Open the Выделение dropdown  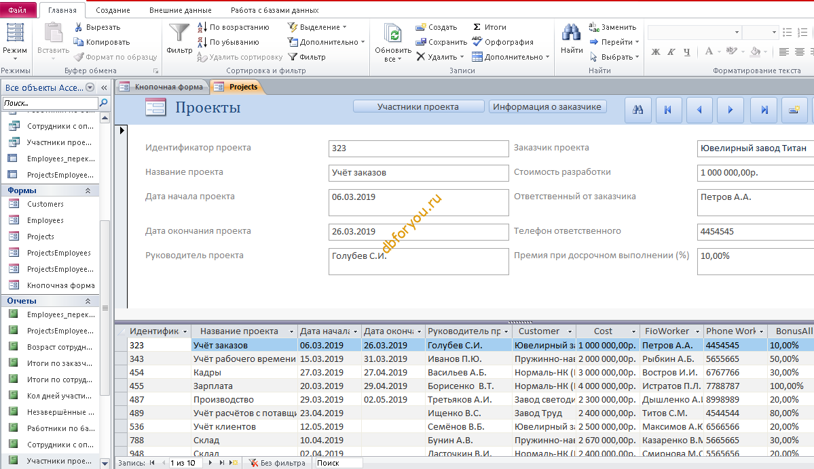point(317,27)
